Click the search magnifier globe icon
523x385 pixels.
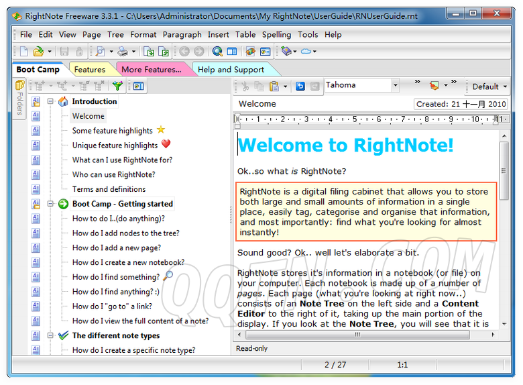coord(217,52)
